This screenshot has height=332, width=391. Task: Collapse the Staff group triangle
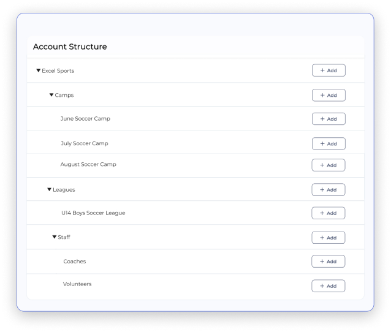[x=55, y=237]
